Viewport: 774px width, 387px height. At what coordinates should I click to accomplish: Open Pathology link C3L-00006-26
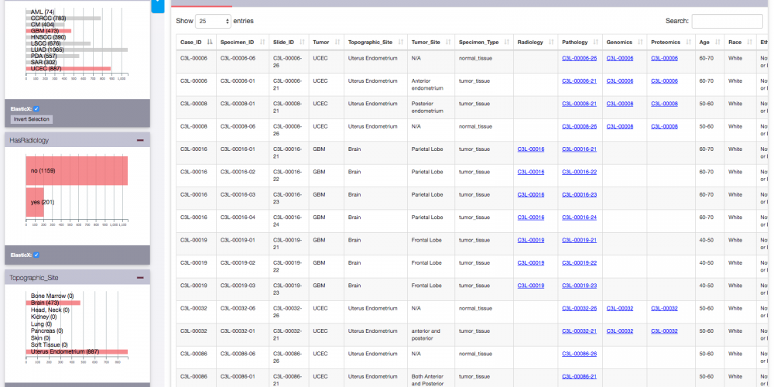pyautogui.click(x=579, y=58)
